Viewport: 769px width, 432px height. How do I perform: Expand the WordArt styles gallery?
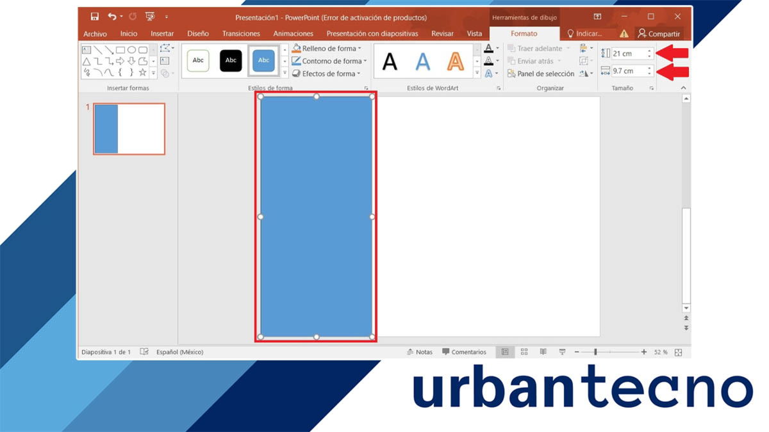coord(477,72)
